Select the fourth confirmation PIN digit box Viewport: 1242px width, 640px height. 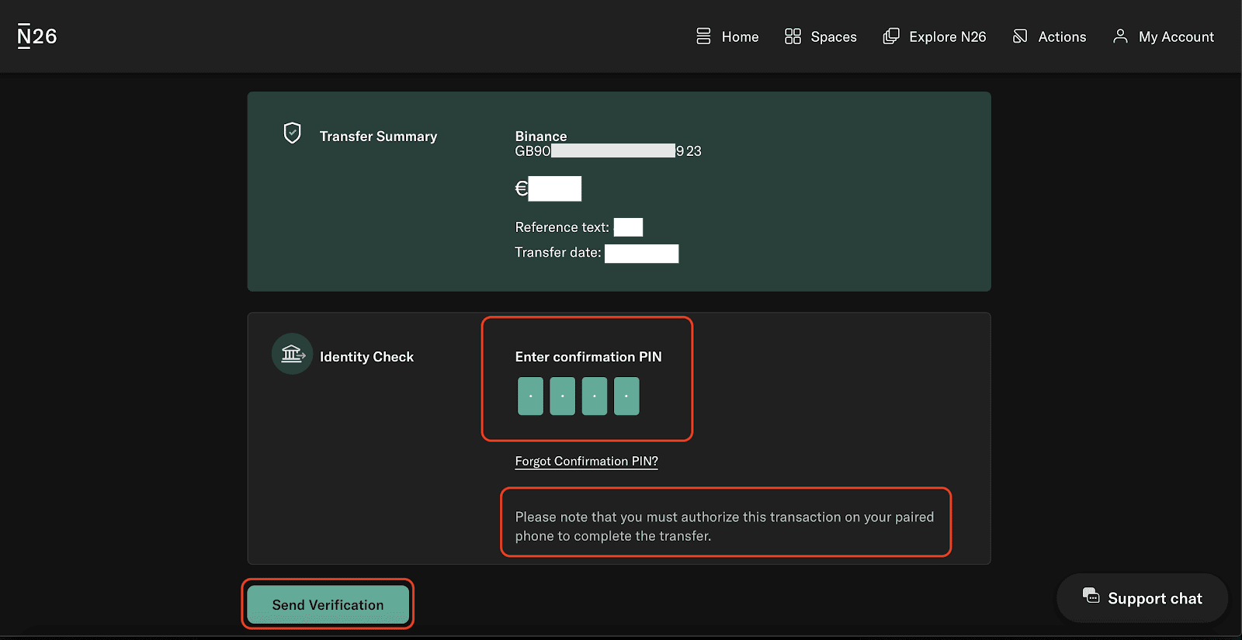pos(626,396)
